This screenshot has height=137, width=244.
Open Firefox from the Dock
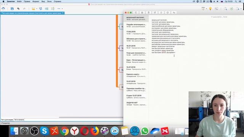pyautogui.click(x=95, y=131)
